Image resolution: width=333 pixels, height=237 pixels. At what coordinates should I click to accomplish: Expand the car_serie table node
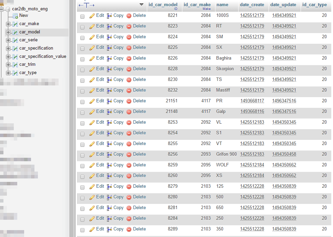coord(8,40)
